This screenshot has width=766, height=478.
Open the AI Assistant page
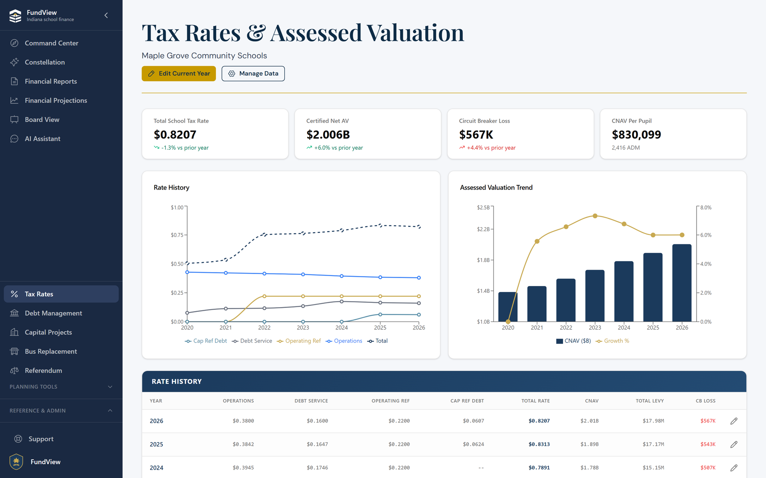pyautogui.click(x=61, y=139)
